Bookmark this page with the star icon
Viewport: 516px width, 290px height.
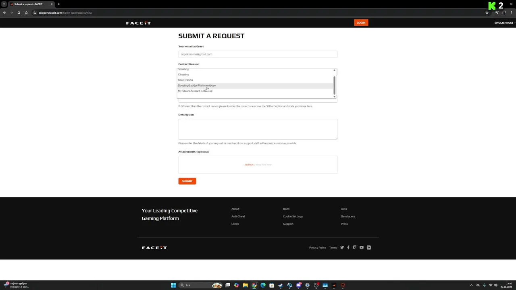point(487,12)
